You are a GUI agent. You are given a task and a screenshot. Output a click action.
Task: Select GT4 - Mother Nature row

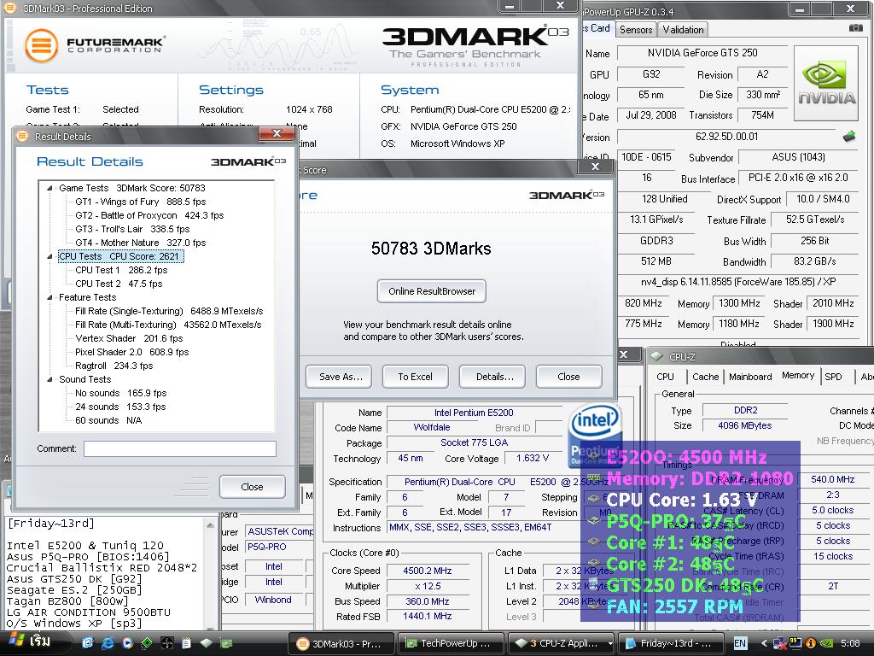141,243
